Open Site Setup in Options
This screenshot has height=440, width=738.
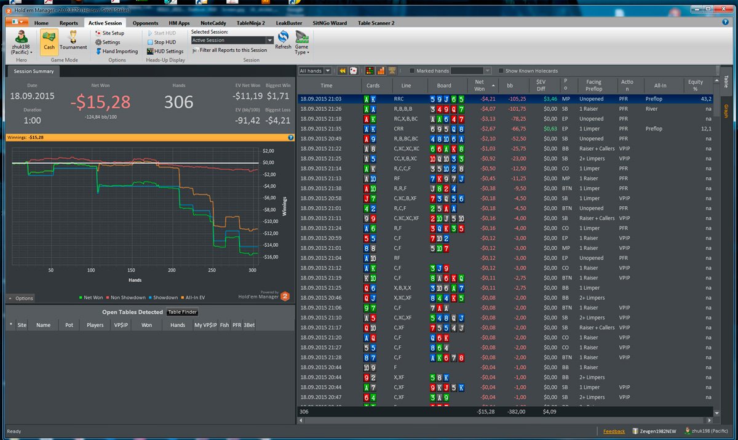(109, 33)
